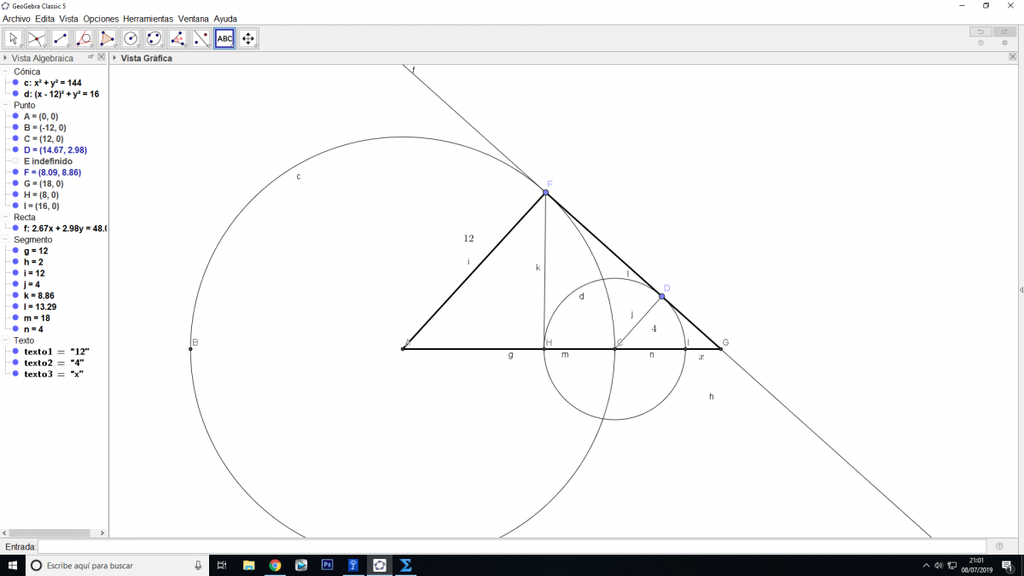1024x576 pixels.
Task: Toggle visibility of circle c
Action: coord(15,83)
